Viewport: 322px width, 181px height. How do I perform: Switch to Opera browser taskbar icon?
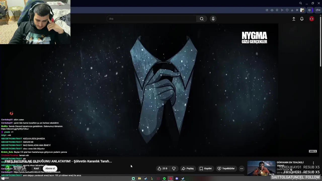(171, 178)
